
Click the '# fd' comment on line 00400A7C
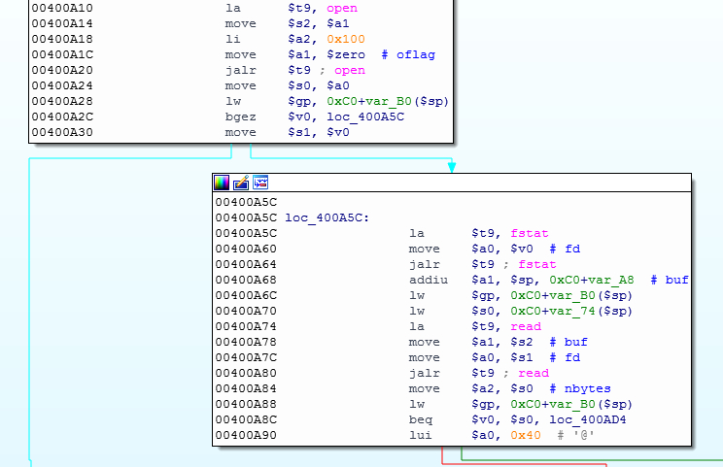[565, 358]
